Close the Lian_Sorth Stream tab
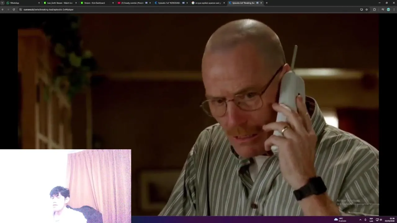Screen dimensions: 397x223 tap(76, 3)
